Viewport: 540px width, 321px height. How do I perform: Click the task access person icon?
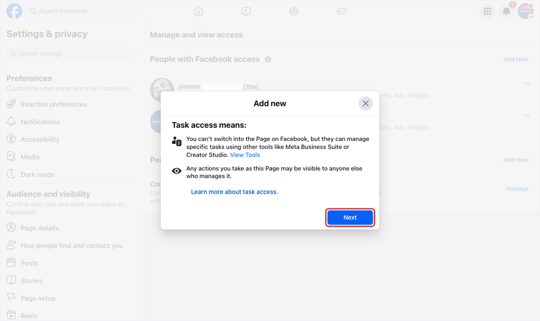point(177,141)
